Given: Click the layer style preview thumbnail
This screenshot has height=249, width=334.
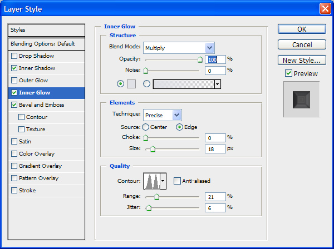Looking at the screenshot, I should pos(301,99).
